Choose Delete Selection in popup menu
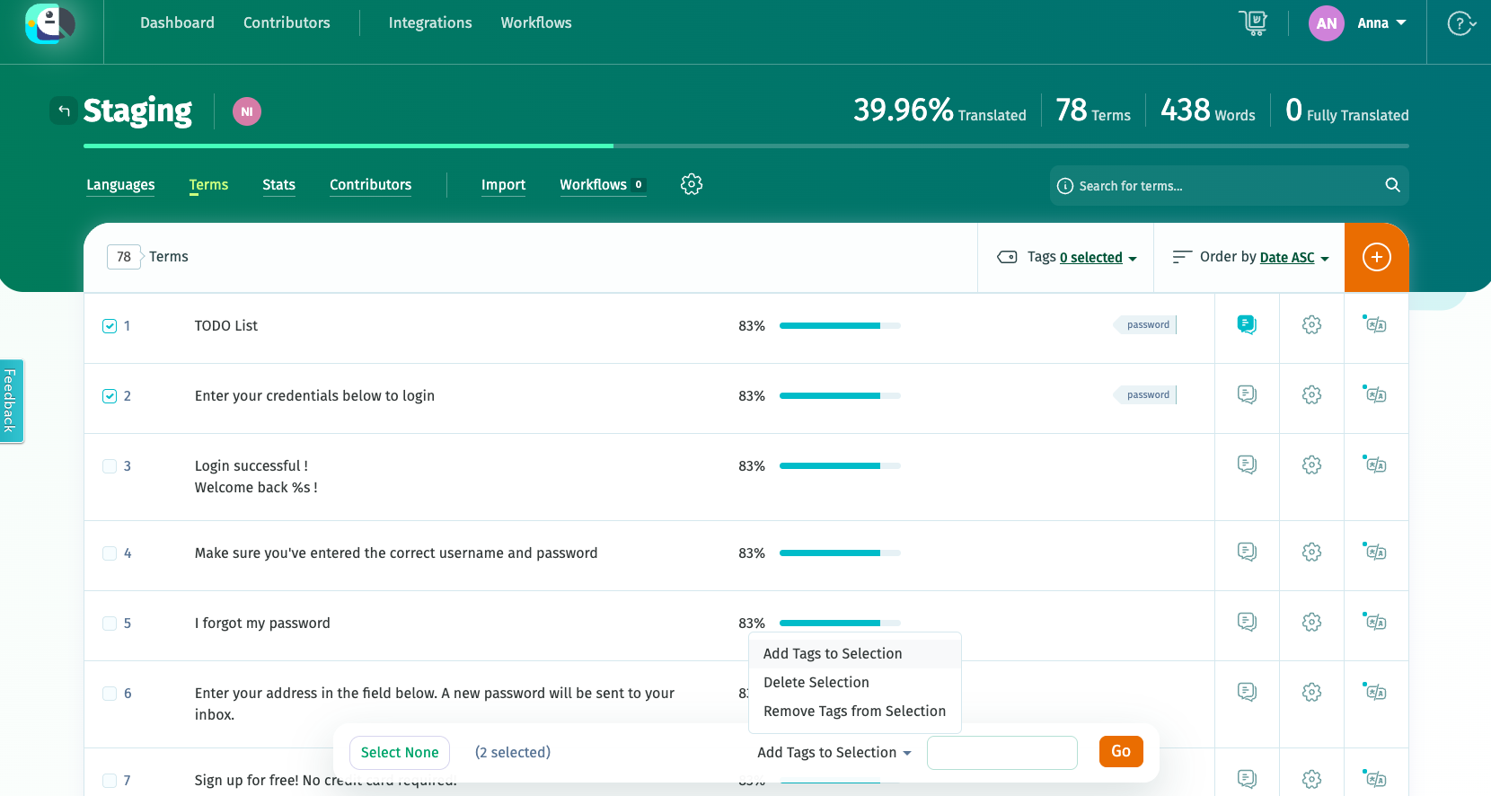Image resolution: width=1491 pixels, height=796 pixels. 855,683
